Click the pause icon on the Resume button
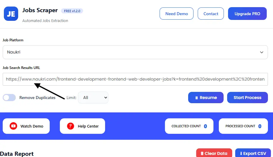This screenshot has height=157, width=273. (x=196, y=98)
